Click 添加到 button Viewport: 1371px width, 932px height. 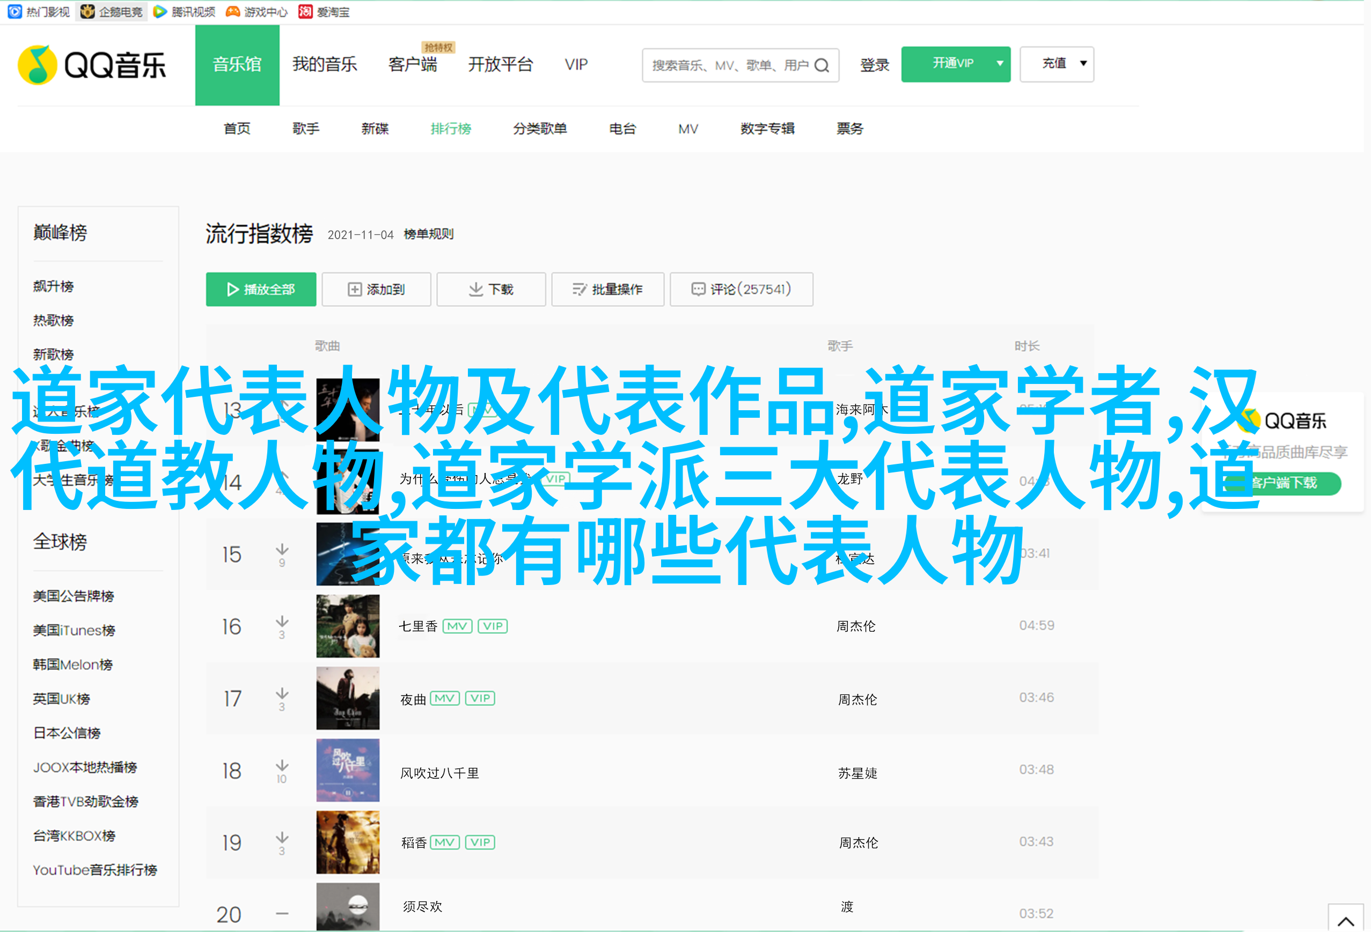376,290
